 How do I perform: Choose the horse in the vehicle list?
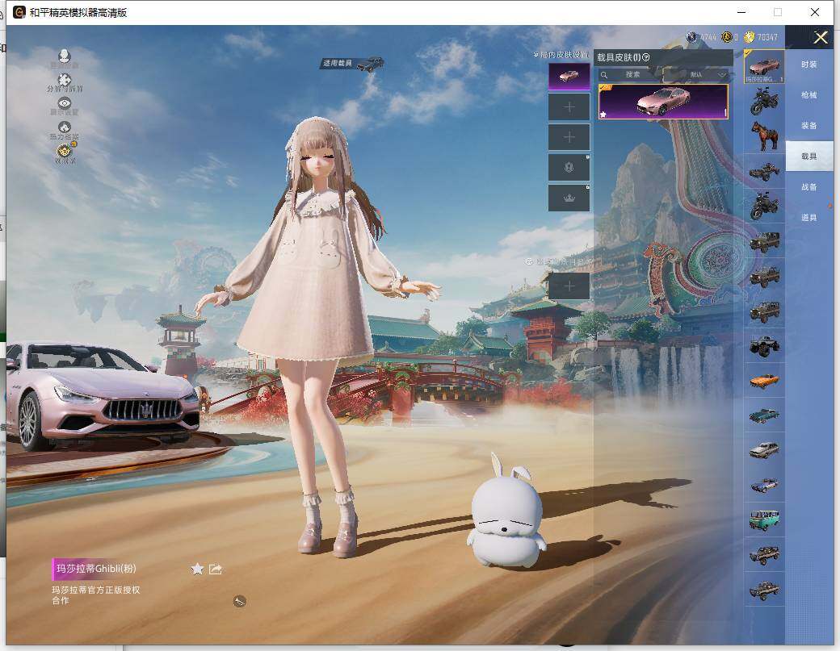763,134
